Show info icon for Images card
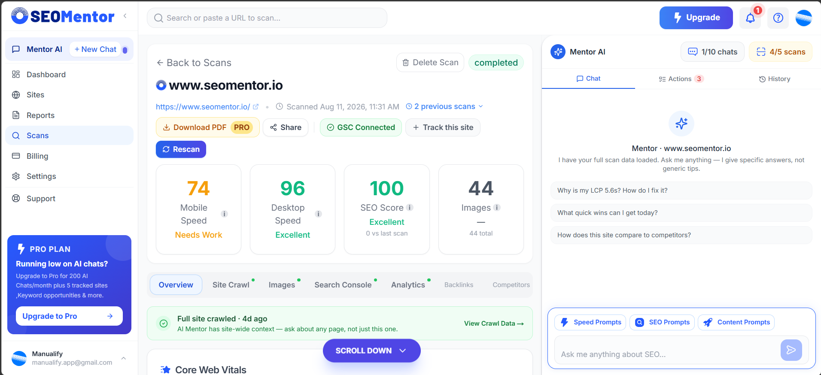The width and height of the screenshot is (821, 375). coord(497,208)
